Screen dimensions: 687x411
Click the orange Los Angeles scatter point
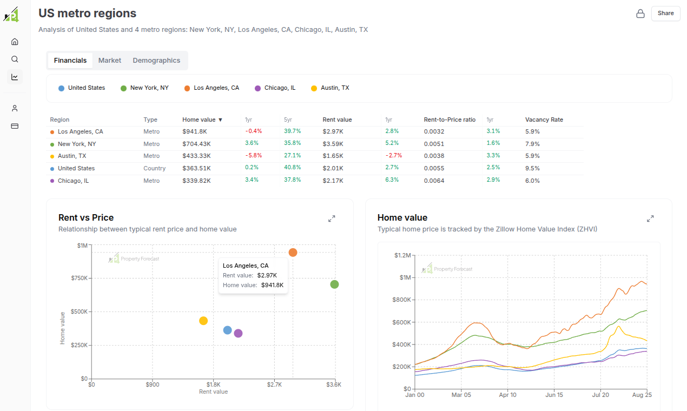[293, 253]
